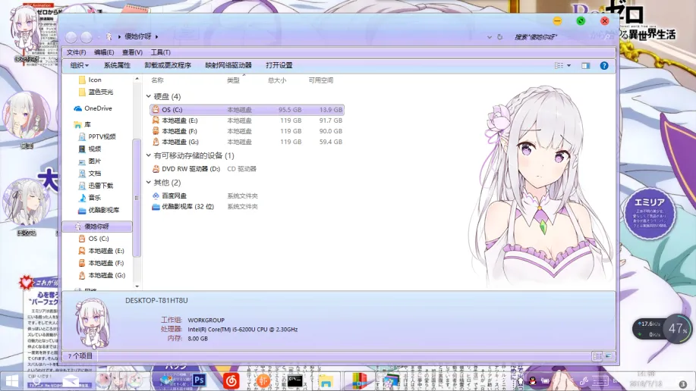This screenshot has height=391, width=696.
Task: Launch Photoshop from the taskbar
Action: [200, 380]
